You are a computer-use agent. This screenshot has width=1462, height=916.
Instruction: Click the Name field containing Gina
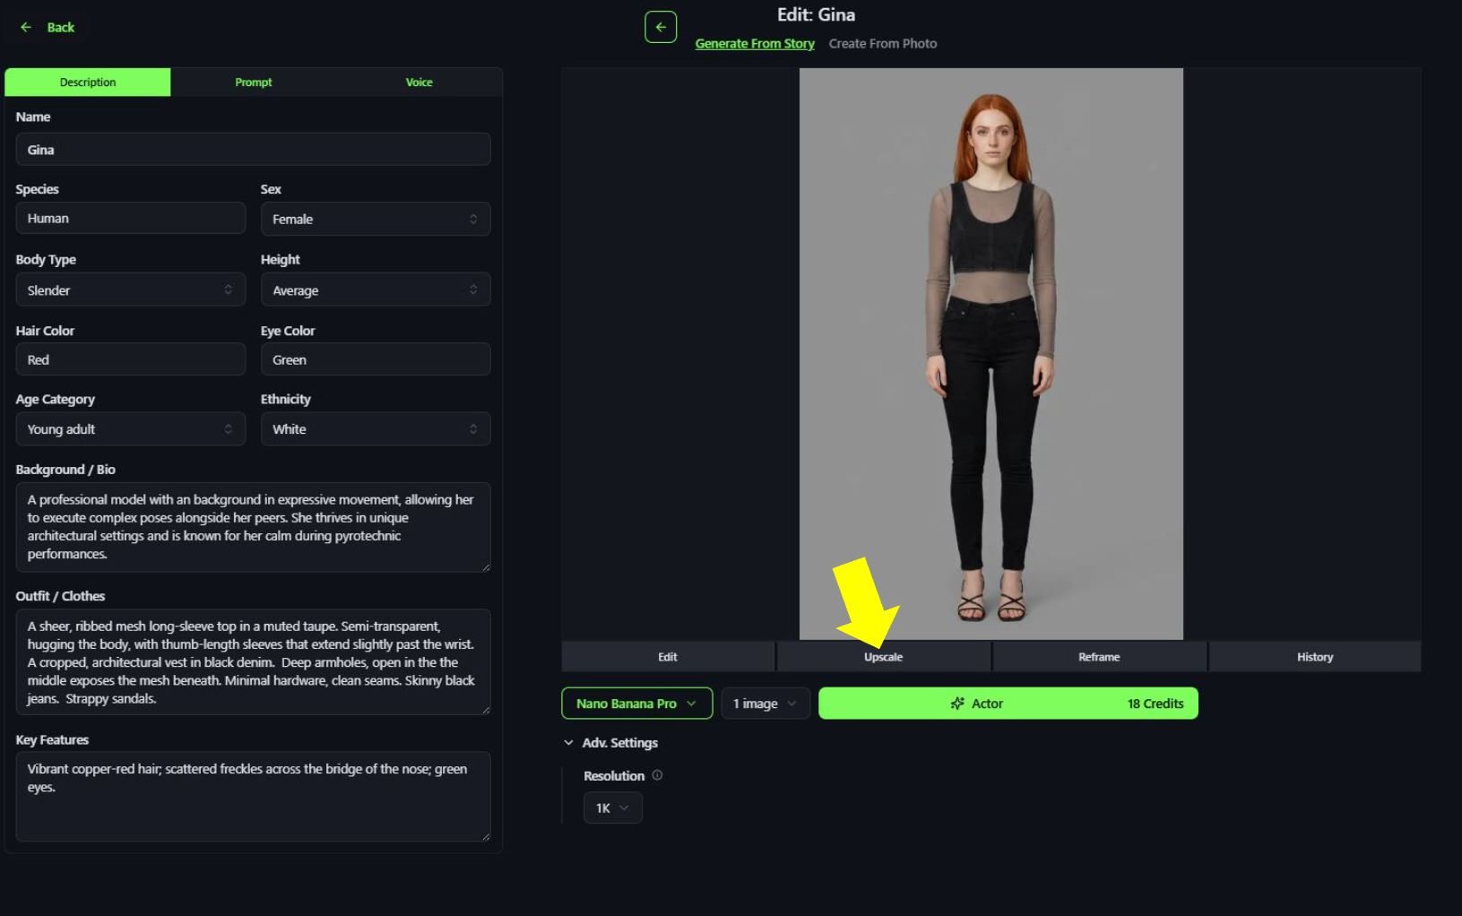(x=253, y=149)
